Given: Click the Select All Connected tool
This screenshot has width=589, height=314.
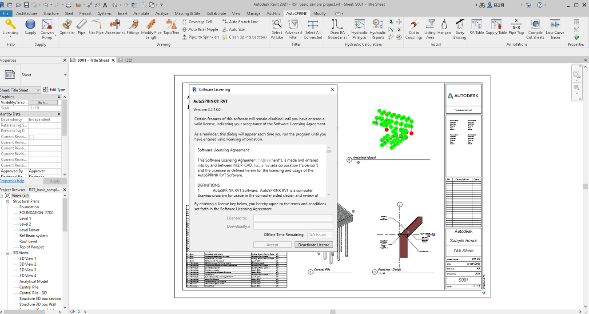Looking at the screenshot, I should [x=313, y=29].
